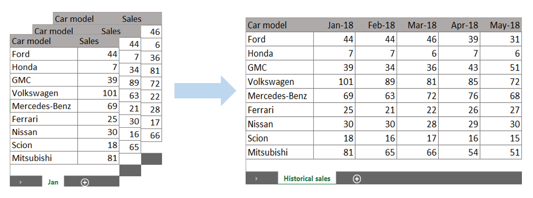Click GMC Feb-18 value 34 in Historical sales

click(x=376, y=67)
